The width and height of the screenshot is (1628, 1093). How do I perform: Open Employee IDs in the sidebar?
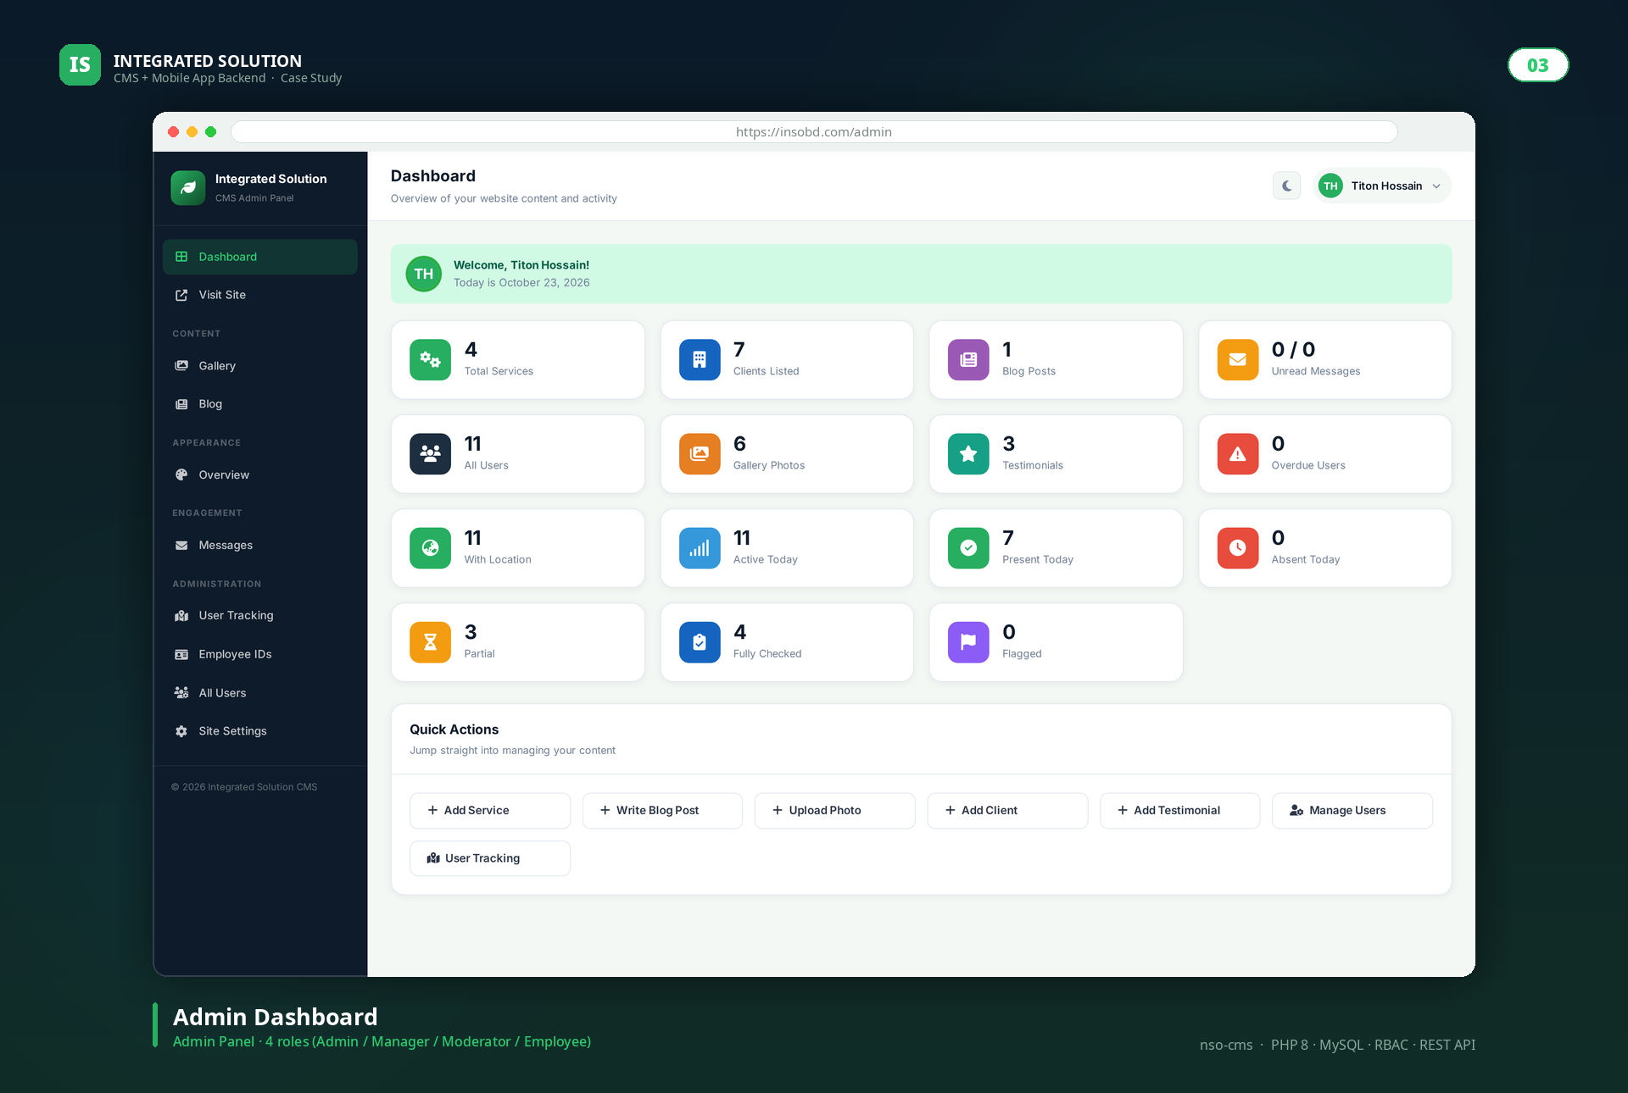[259, 654]
